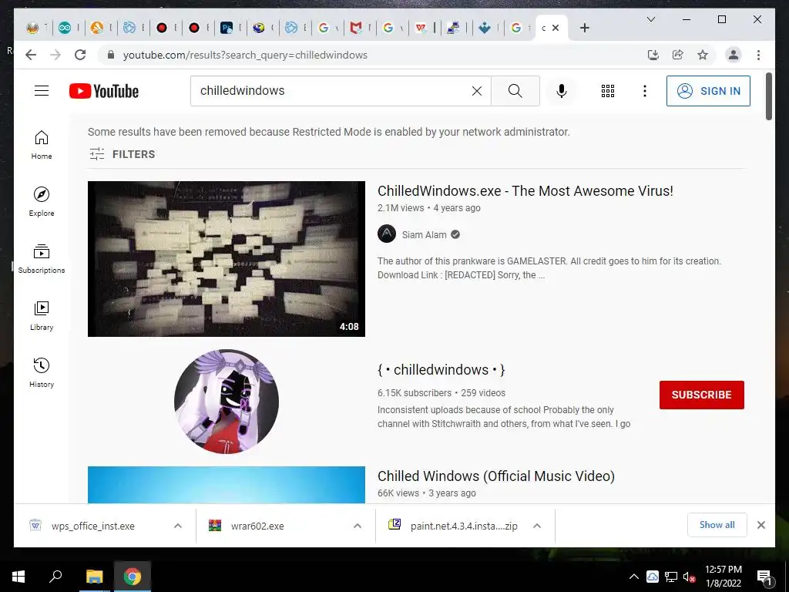The image size is (789, 592).
Task: Start voice search with the microphone icon
Action: click(x=562, y=91)
